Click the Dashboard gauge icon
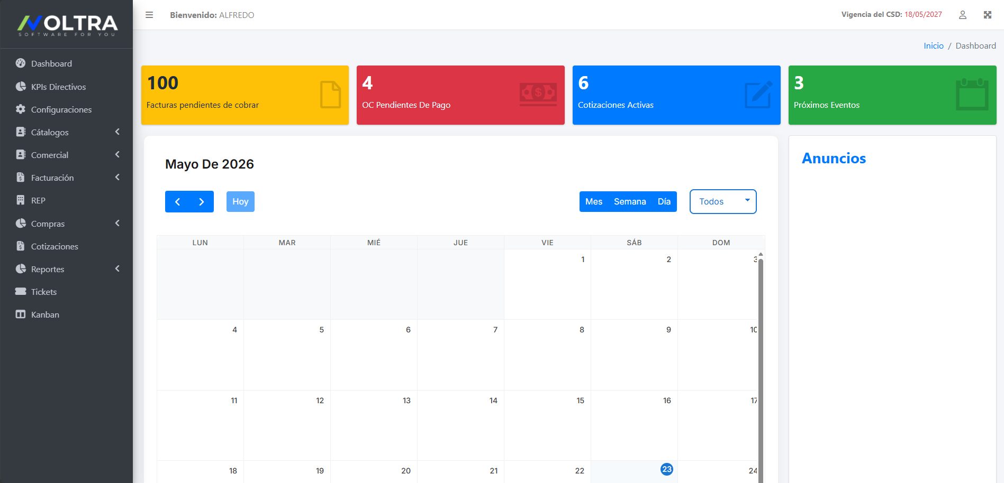Image resolution: width=1004 pixels, height=483 pixels. tap(21, 63)
